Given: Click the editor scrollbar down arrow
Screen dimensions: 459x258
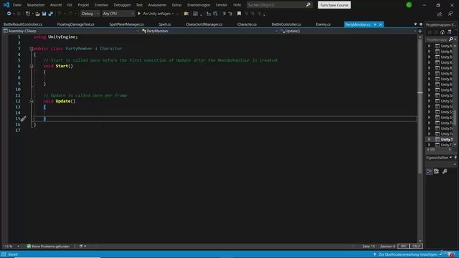Looking at the screenshot, I should click(420, 241).
